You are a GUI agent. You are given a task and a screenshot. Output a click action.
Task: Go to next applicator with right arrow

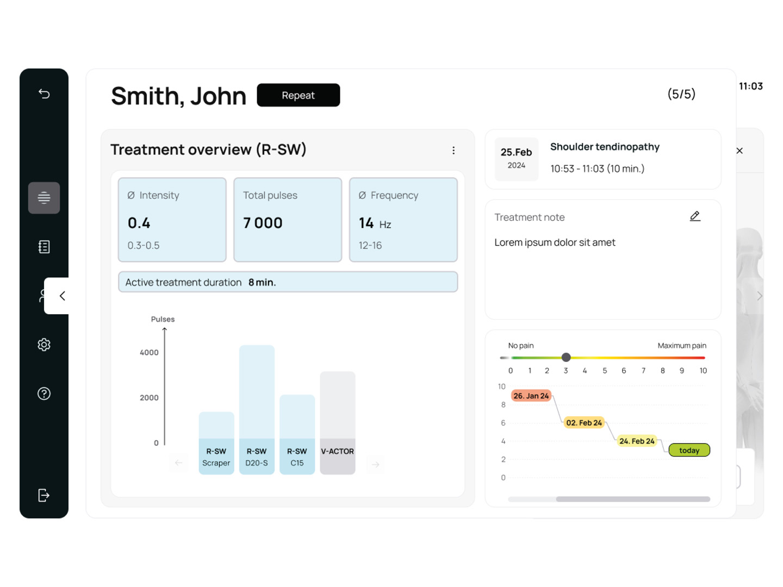click(x=375, y=464)
